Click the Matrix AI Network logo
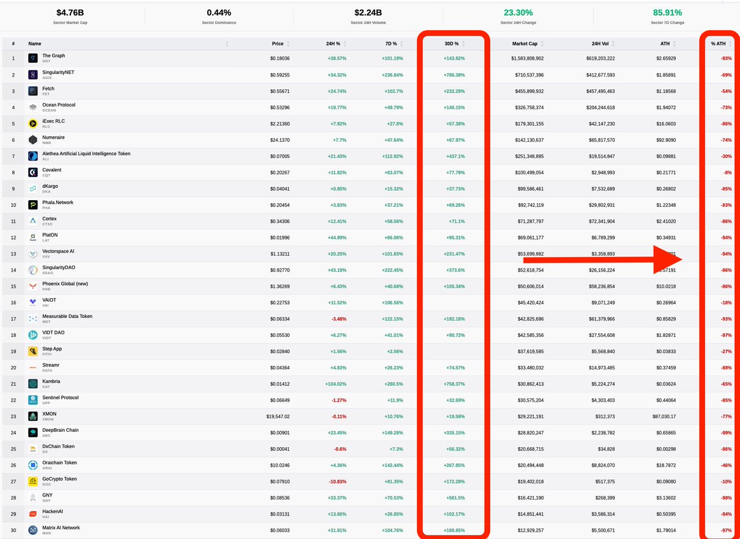This screenshot has height=539, width=740. click(33, 530)
